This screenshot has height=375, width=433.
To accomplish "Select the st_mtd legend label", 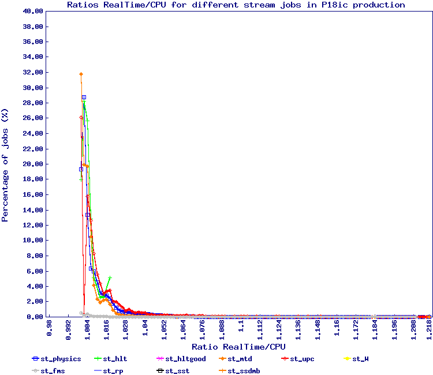I will pyautogui.click(x=240, y=359).
